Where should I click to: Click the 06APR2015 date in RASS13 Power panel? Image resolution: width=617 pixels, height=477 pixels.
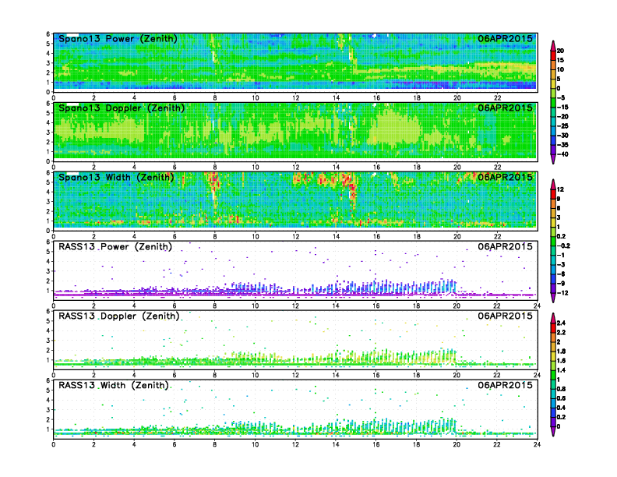pyautogui.click(x=505, y=247)
